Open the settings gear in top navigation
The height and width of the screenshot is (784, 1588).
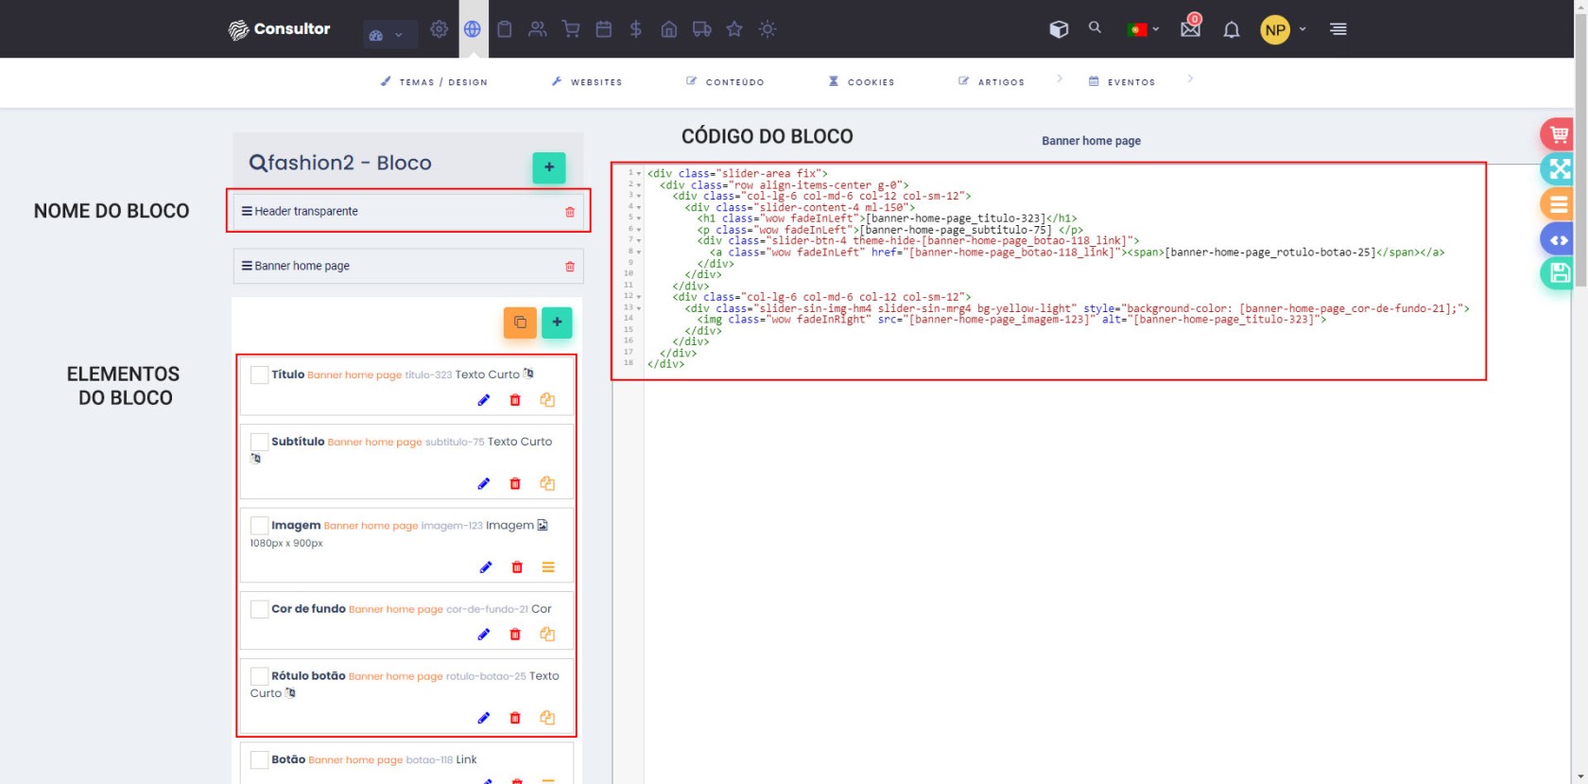coord(439,29)
